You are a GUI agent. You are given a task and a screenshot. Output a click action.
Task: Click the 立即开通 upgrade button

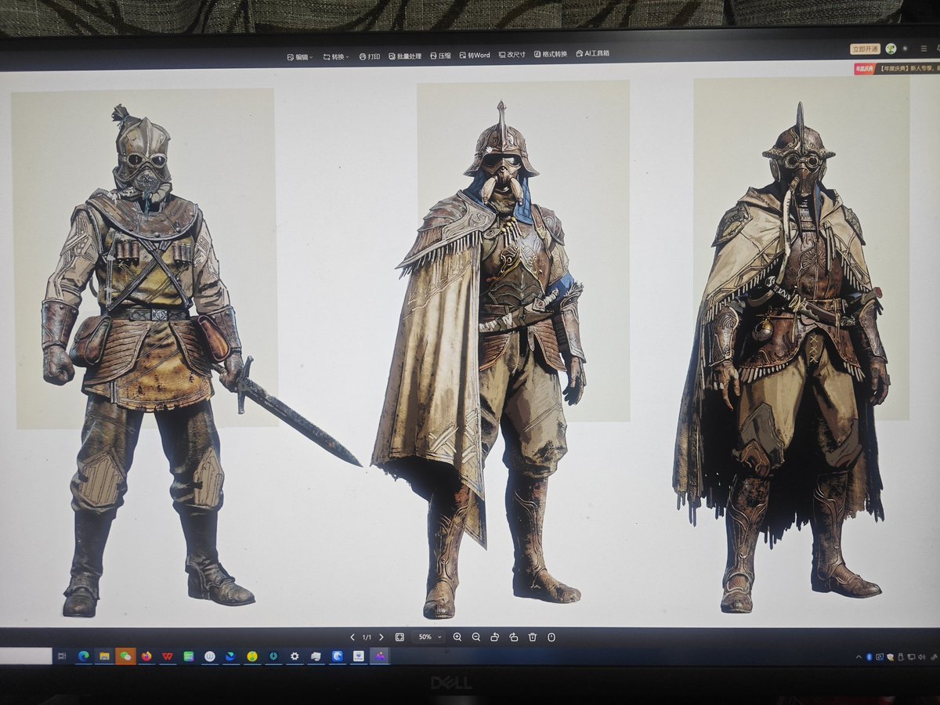tap(865, 49)
